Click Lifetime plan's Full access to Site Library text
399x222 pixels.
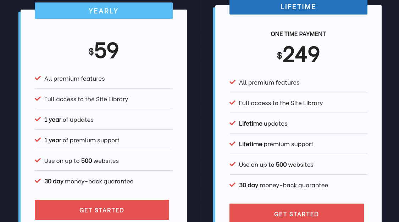[x=281, y=103]
